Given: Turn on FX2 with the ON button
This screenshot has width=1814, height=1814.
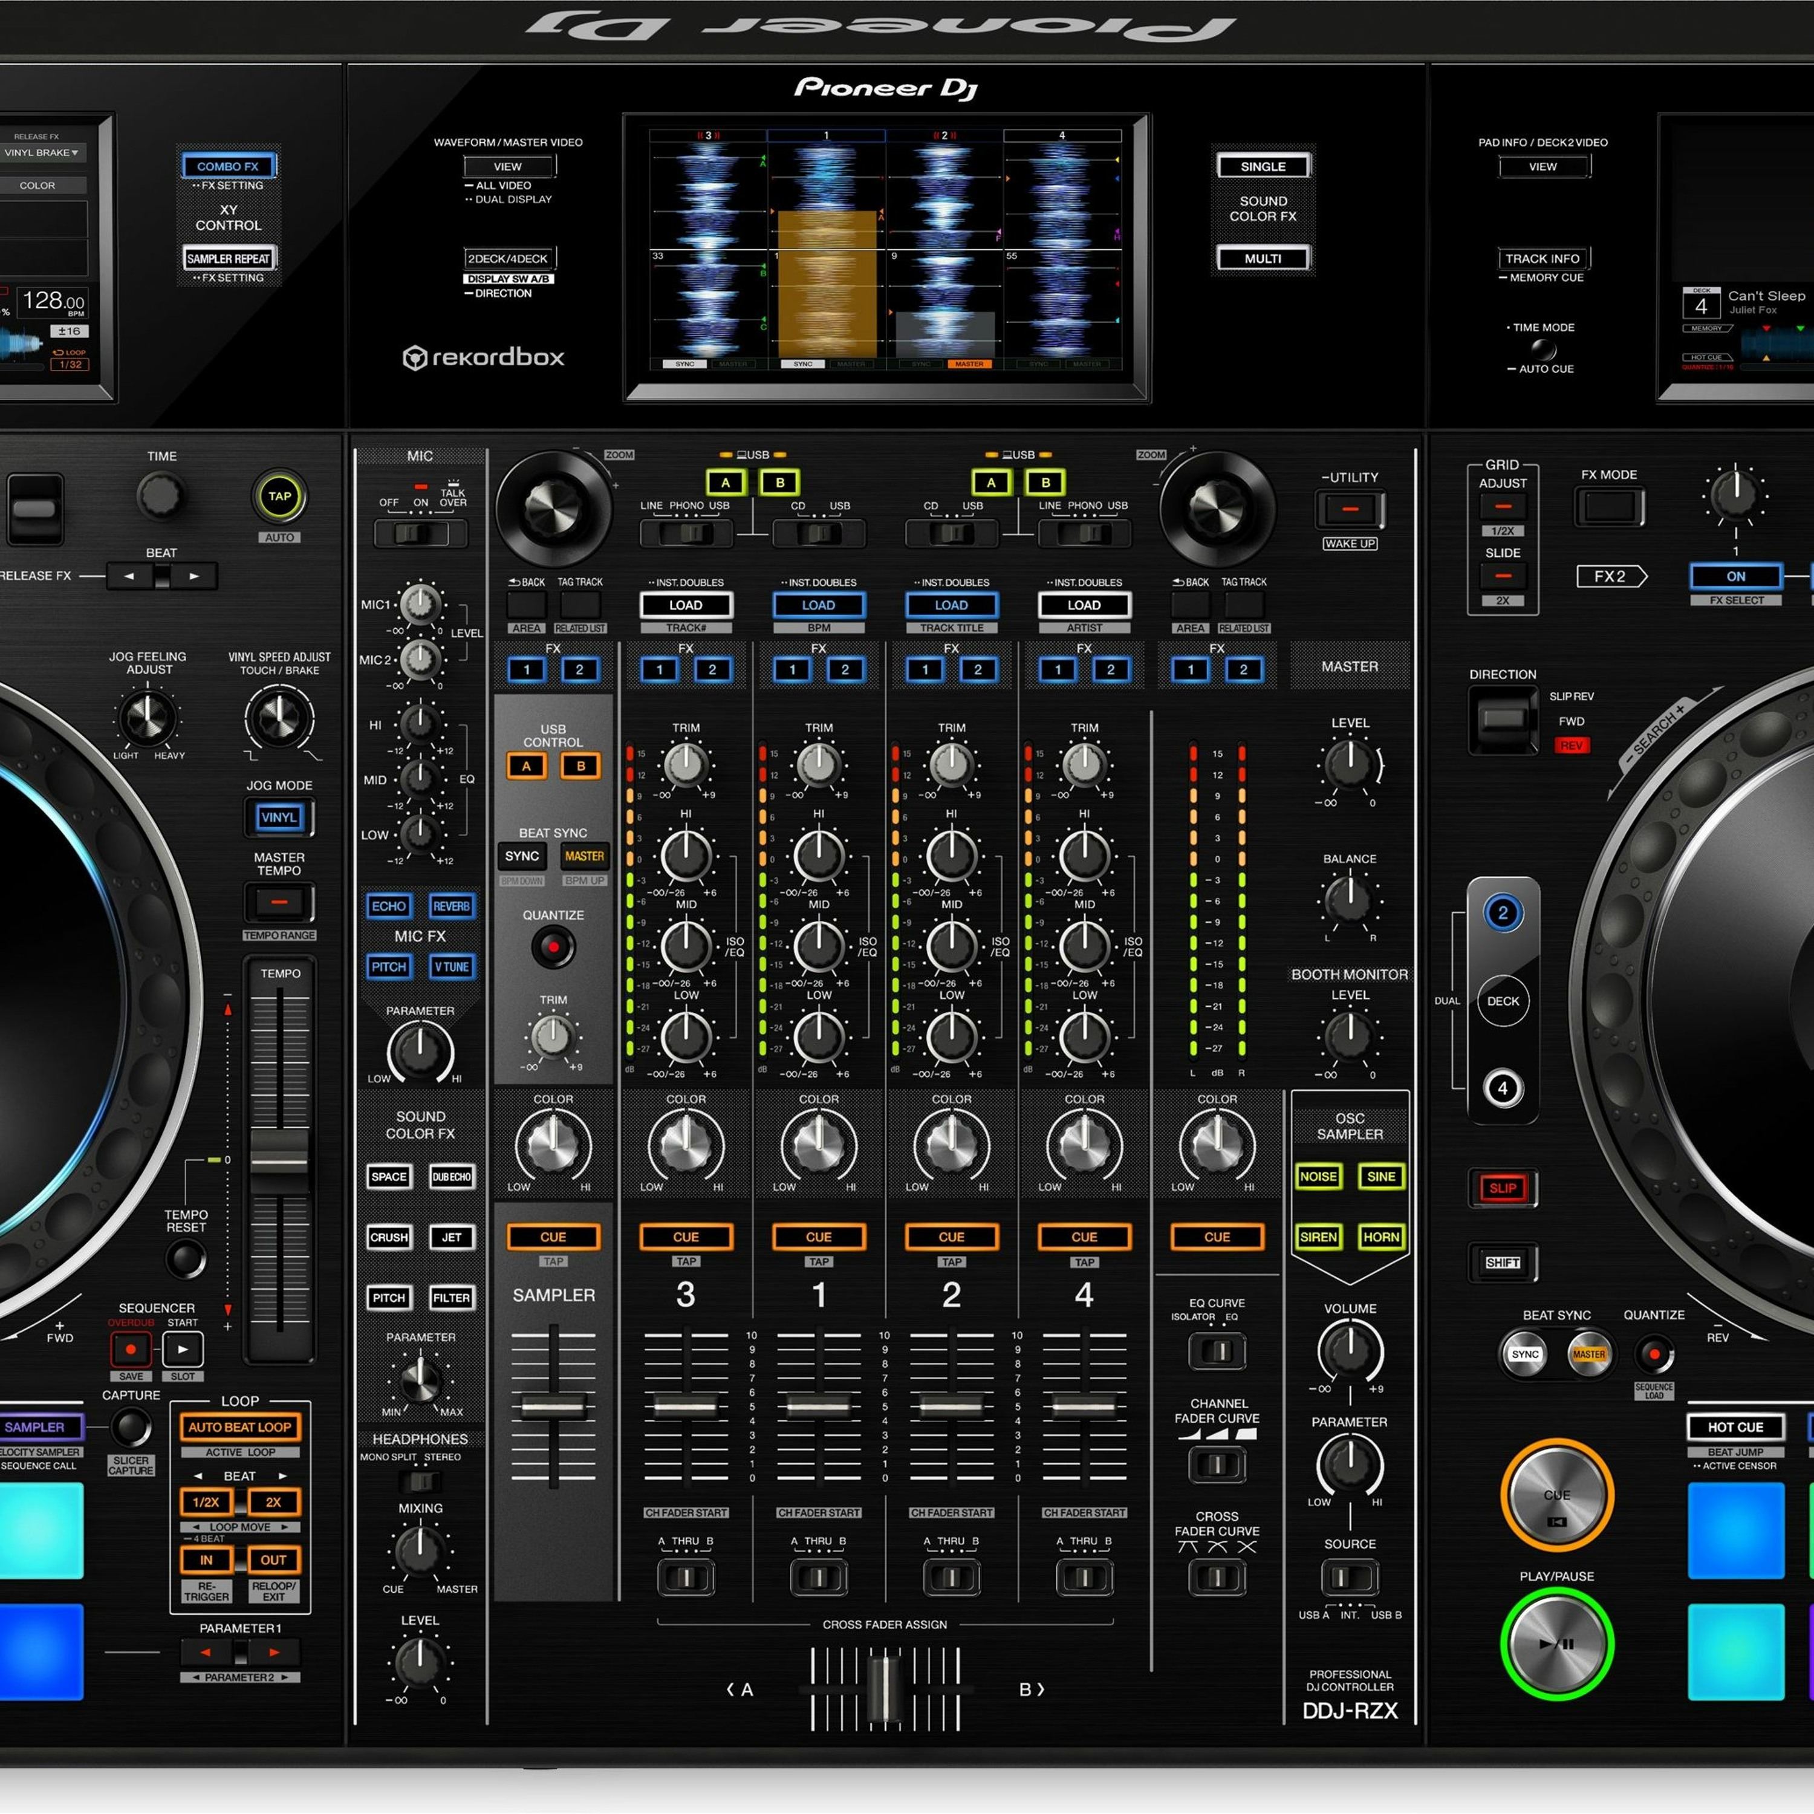Looking at the screenshot, I should tap(1735, 576).
